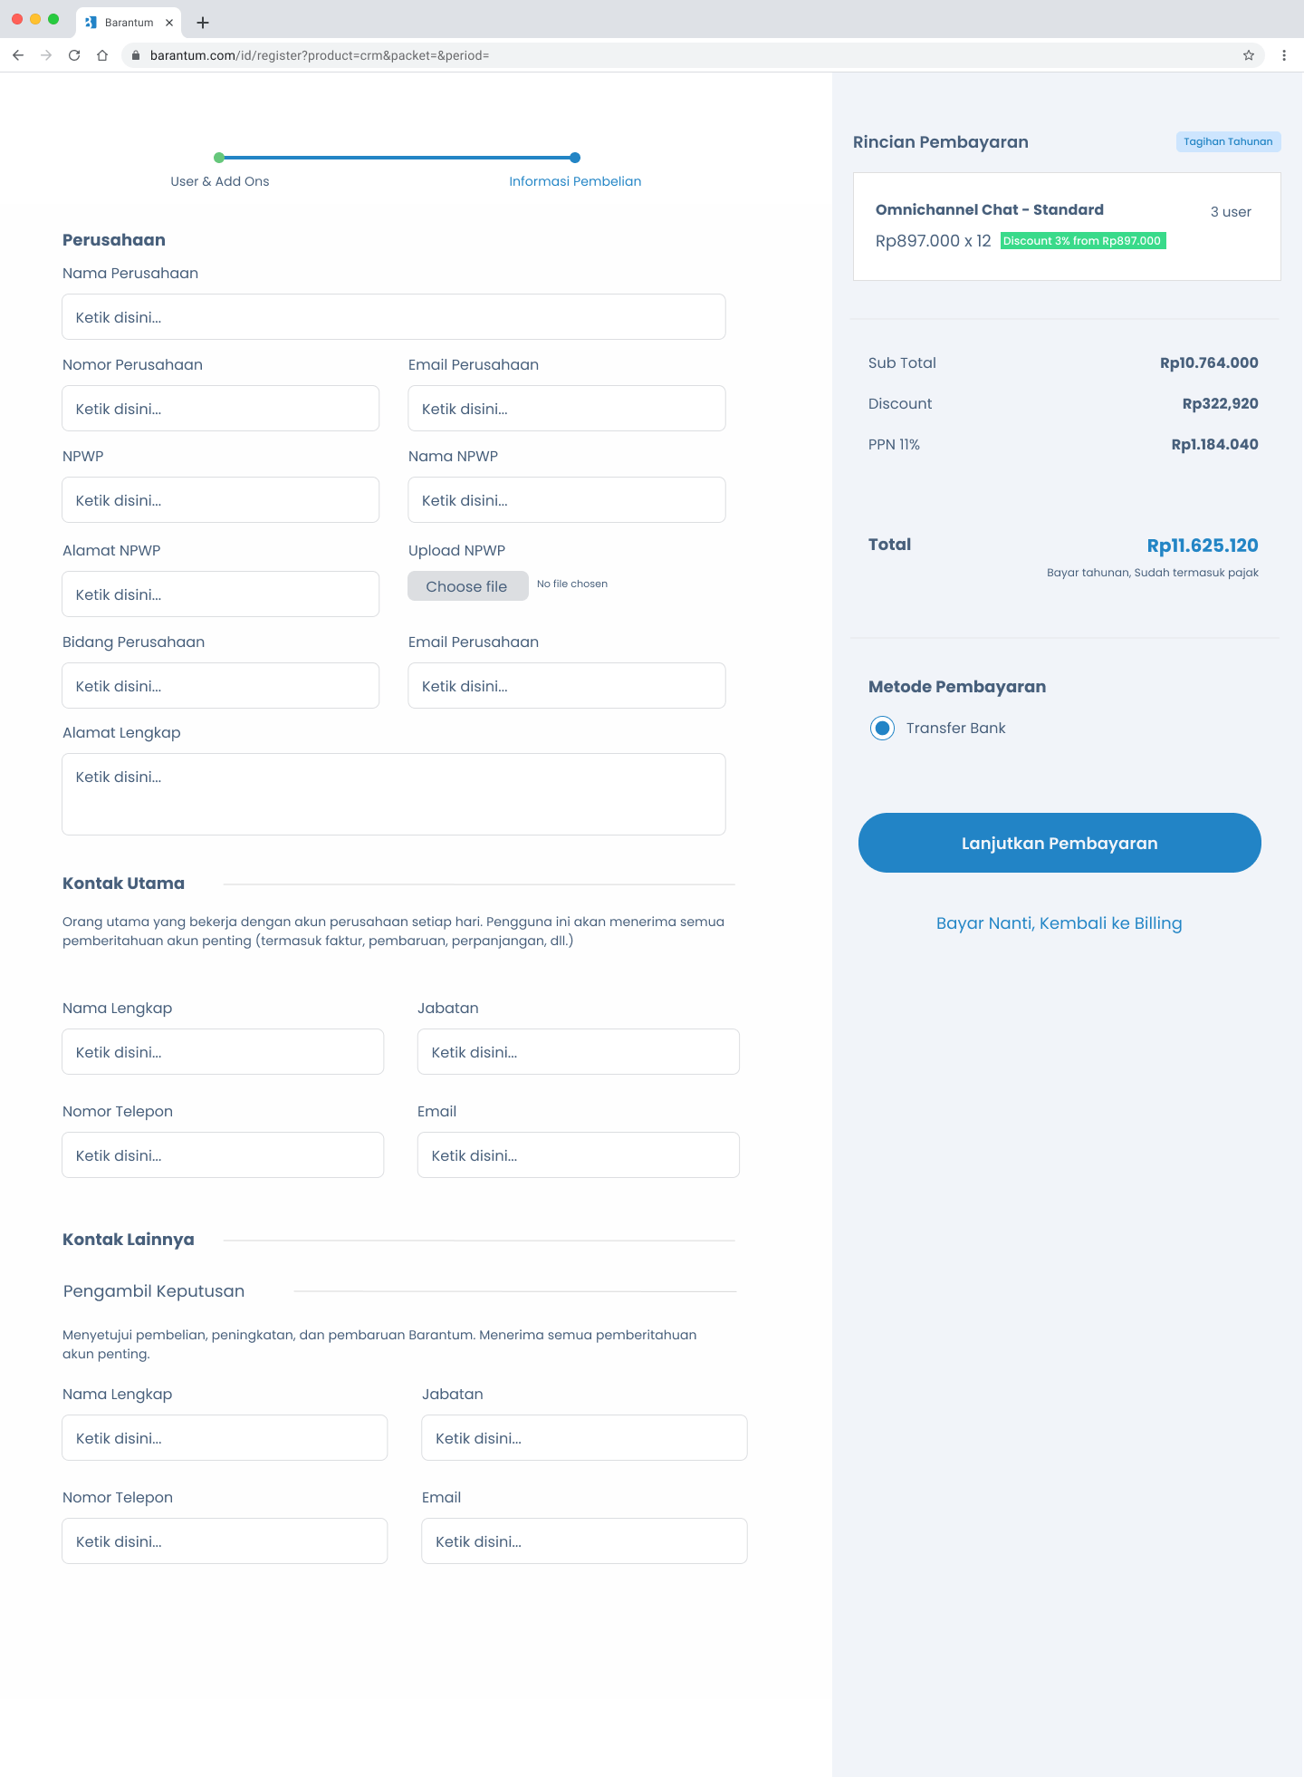Focus Kontak Utama Nomor Telepon field

[223, 1155]
